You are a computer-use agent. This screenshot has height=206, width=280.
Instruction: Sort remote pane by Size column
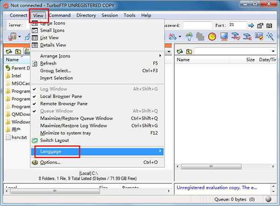tap(243, 60)
